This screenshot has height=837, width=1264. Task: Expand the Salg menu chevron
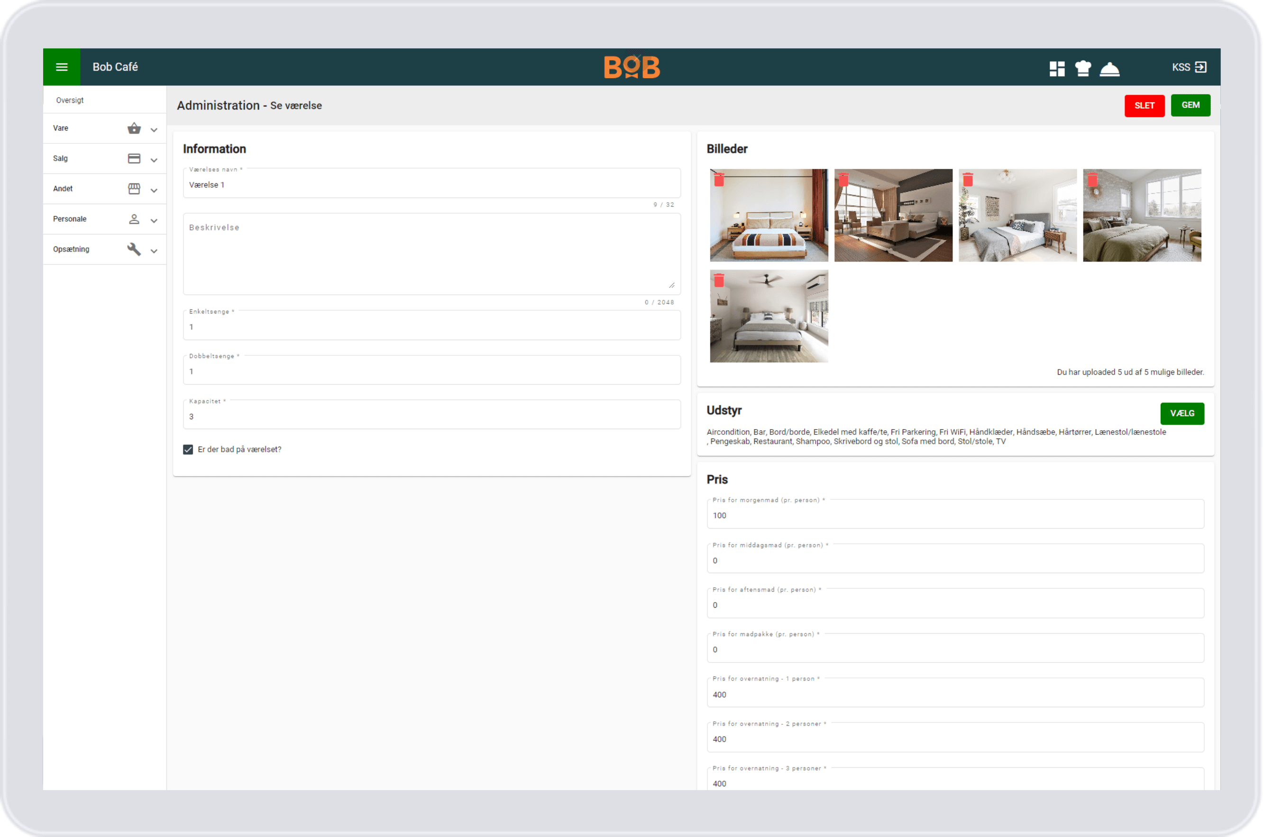click(154, 160)
